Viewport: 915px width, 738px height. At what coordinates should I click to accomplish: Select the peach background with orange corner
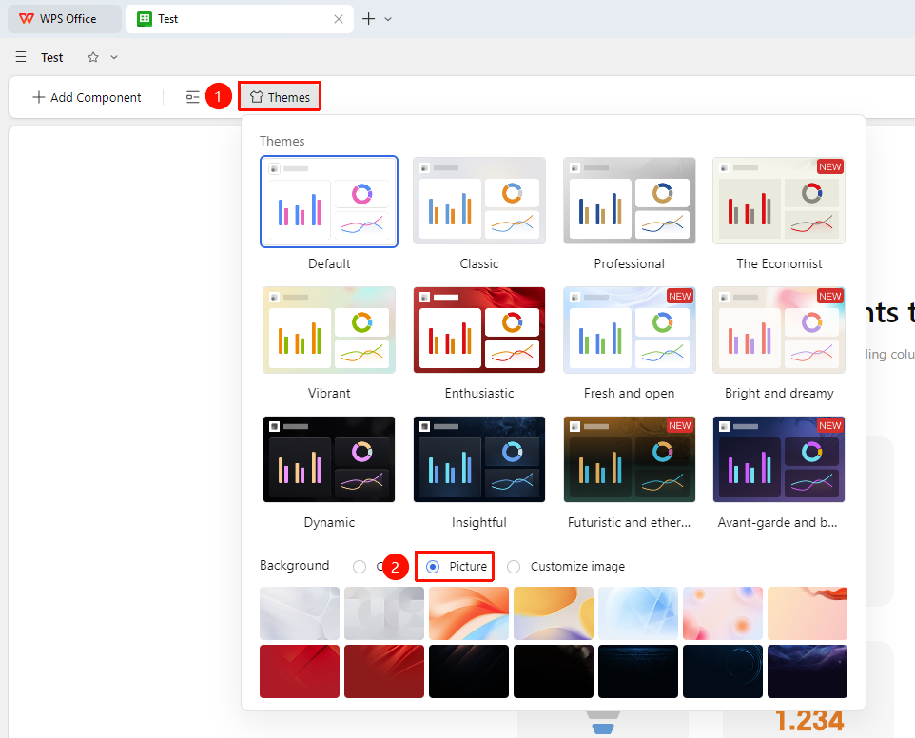[807, 613]
